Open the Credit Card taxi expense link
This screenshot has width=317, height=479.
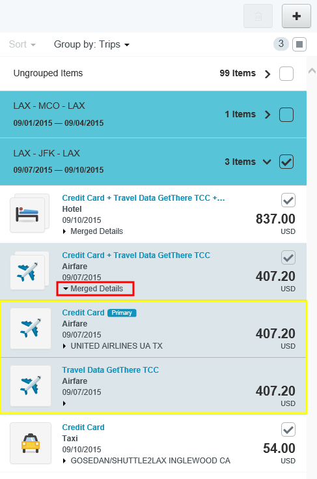coord(83,428)
